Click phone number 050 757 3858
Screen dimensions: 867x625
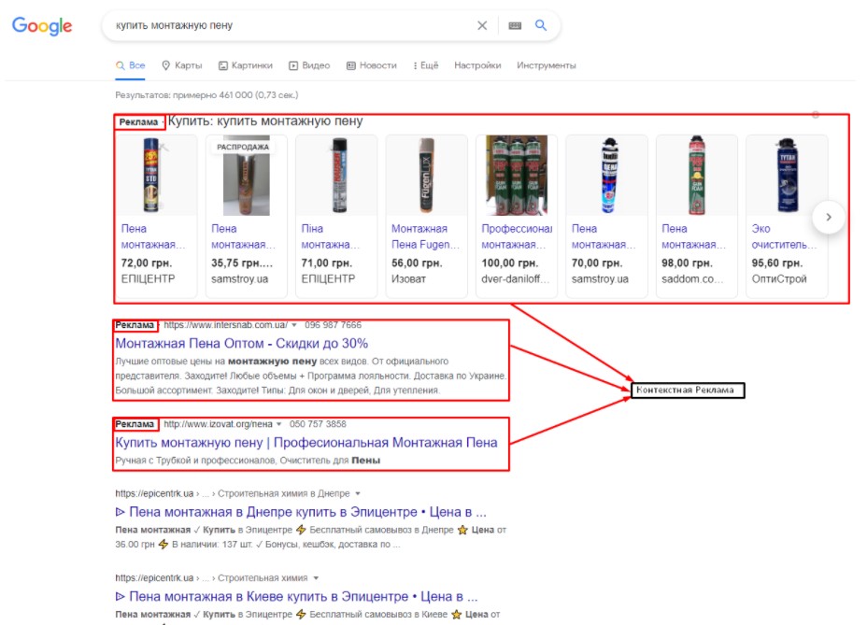tap(318, 424)
